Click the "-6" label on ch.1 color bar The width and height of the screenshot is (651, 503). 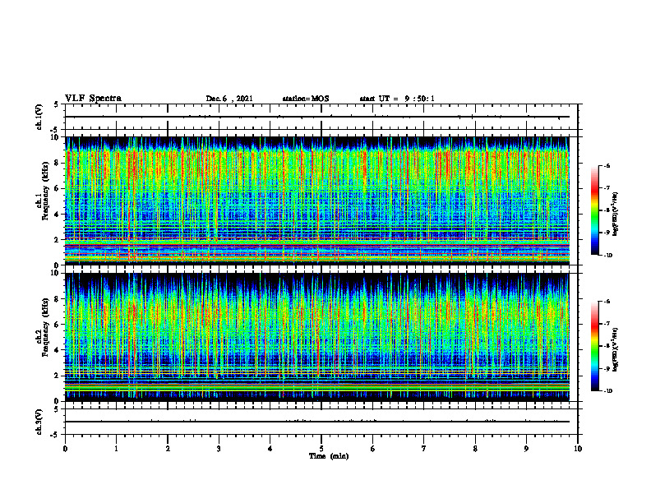point(607,165)
